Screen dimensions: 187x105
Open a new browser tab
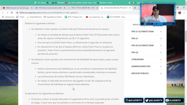tap(135, 8)
